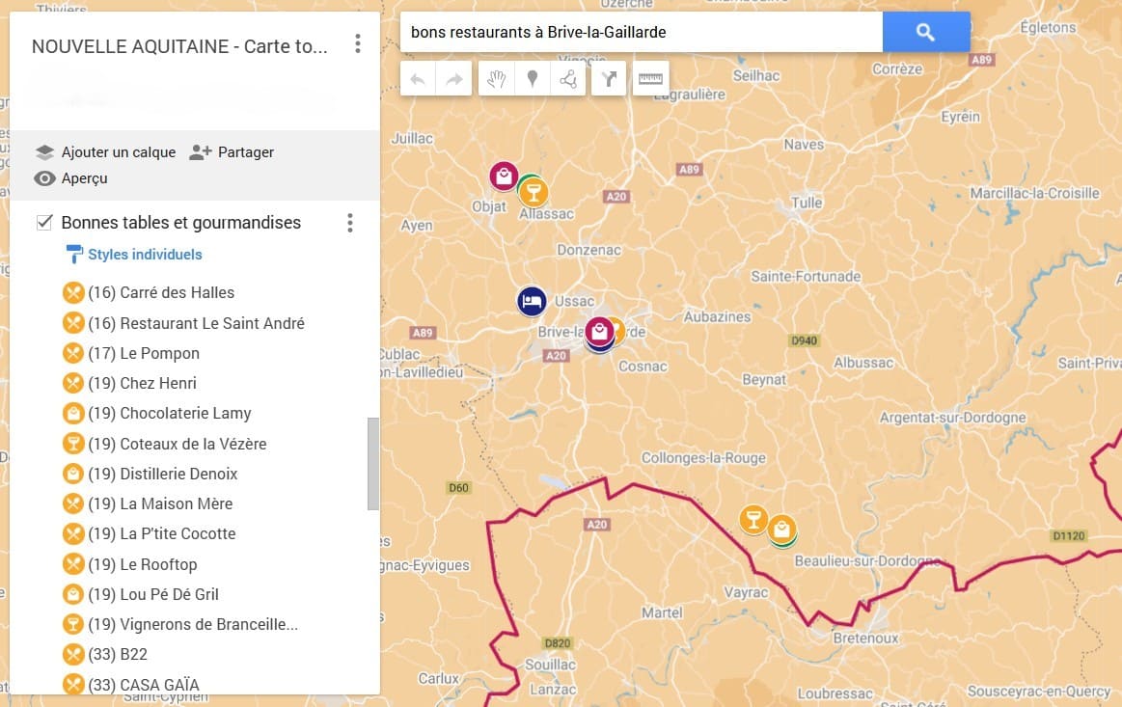
Task: Click the blue search magnifier button
Action: pyautogui.click(x=926, y=32)
